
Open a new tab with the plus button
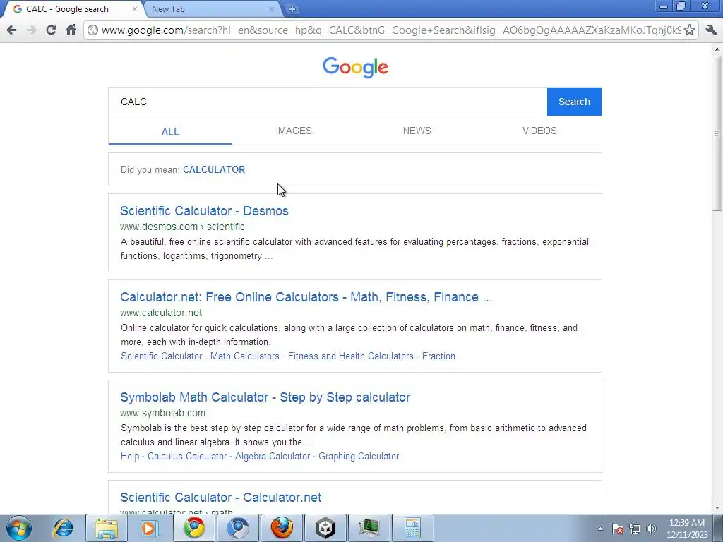pos(292,8)
